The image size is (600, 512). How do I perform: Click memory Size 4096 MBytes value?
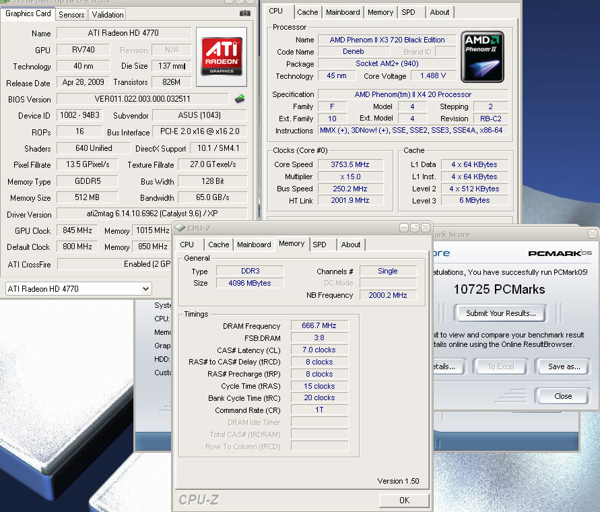coord(250,283)
